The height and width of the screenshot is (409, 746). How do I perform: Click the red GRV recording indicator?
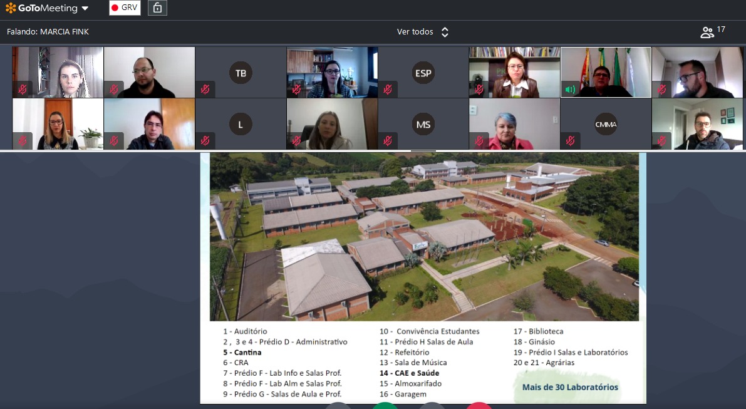(125, 8)
